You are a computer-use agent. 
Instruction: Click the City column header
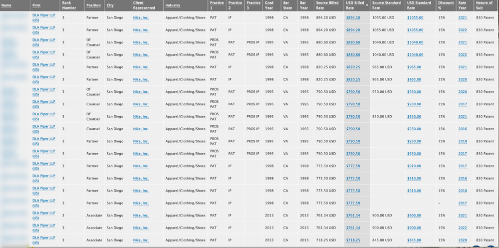(110, 5)
